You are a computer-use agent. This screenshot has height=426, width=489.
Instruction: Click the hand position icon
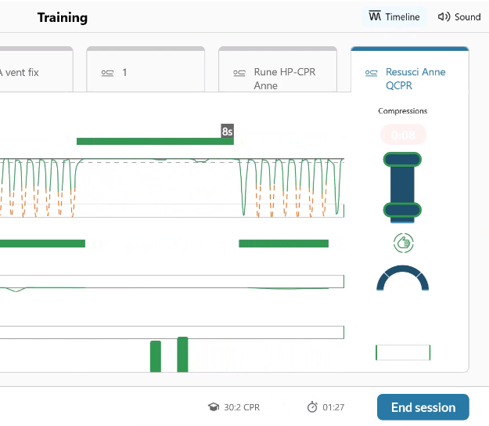coord(403,243)
